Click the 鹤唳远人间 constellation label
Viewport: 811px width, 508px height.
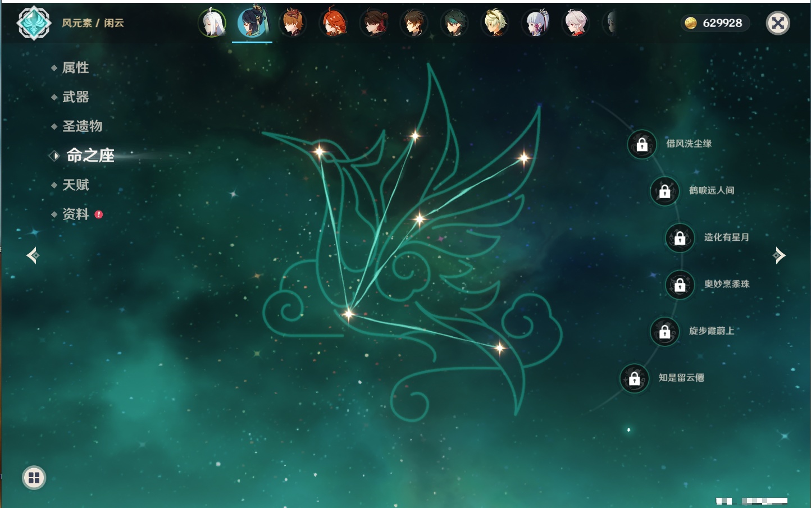coord(712,190)
